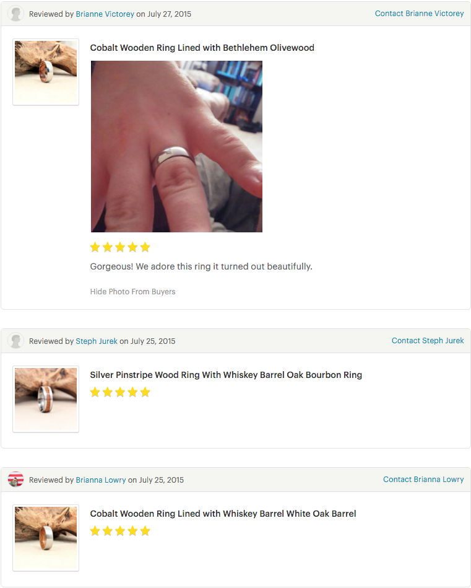Open the Silver Pinstripe ring product thumbnail

coord(46,399)
